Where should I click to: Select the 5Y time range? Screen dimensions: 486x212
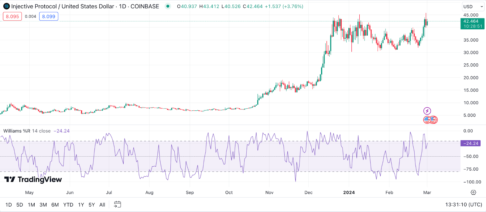pyautogui.click(x=92, y=205)
